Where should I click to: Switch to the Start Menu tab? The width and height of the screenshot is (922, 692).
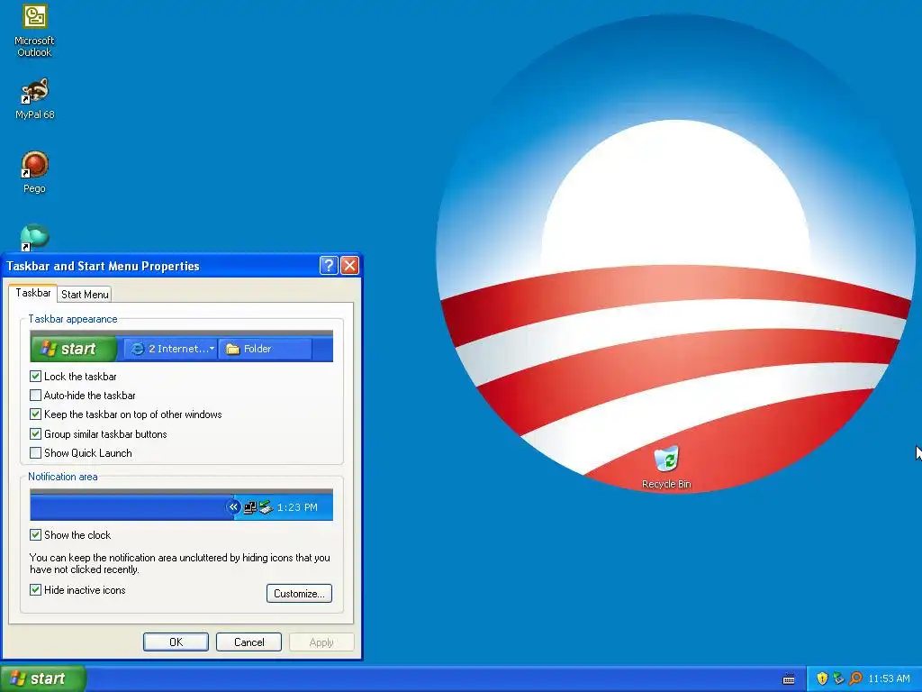[x=85, y=295]
